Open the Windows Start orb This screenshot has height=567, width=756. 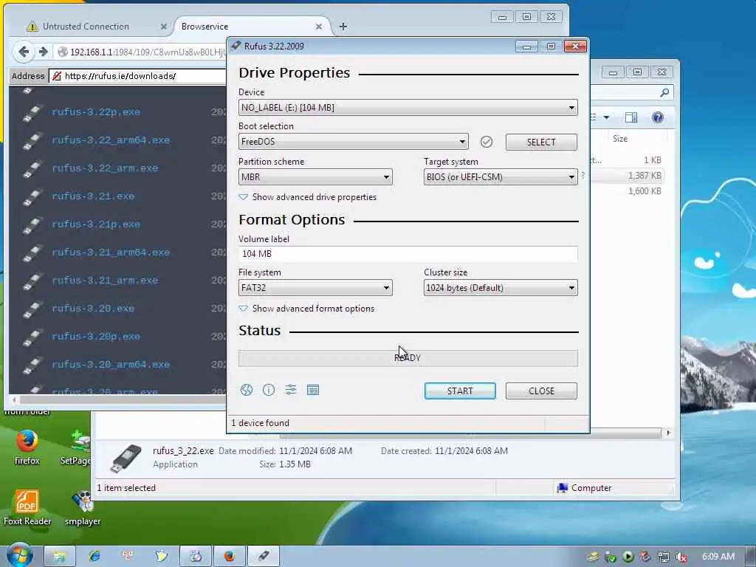pos(19,555)
